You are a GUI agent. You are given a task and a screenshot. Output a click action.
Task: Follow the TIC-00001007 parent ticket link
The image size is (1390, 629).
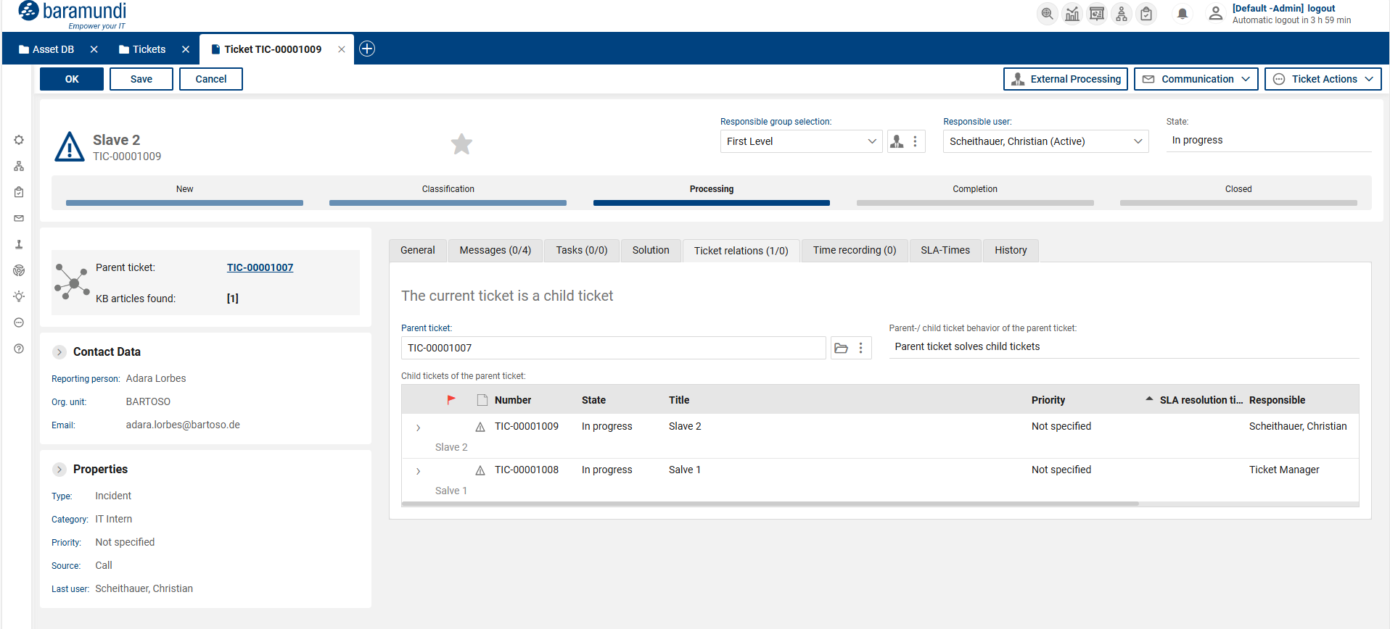260,267
